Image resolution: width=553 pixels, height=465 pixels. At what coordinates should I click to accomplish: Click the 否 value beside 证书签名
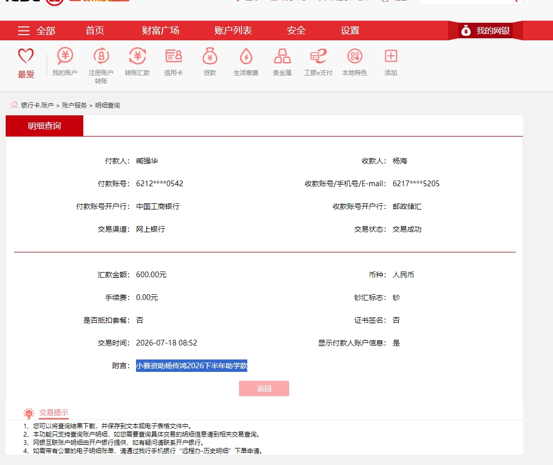tap(396, 320)
